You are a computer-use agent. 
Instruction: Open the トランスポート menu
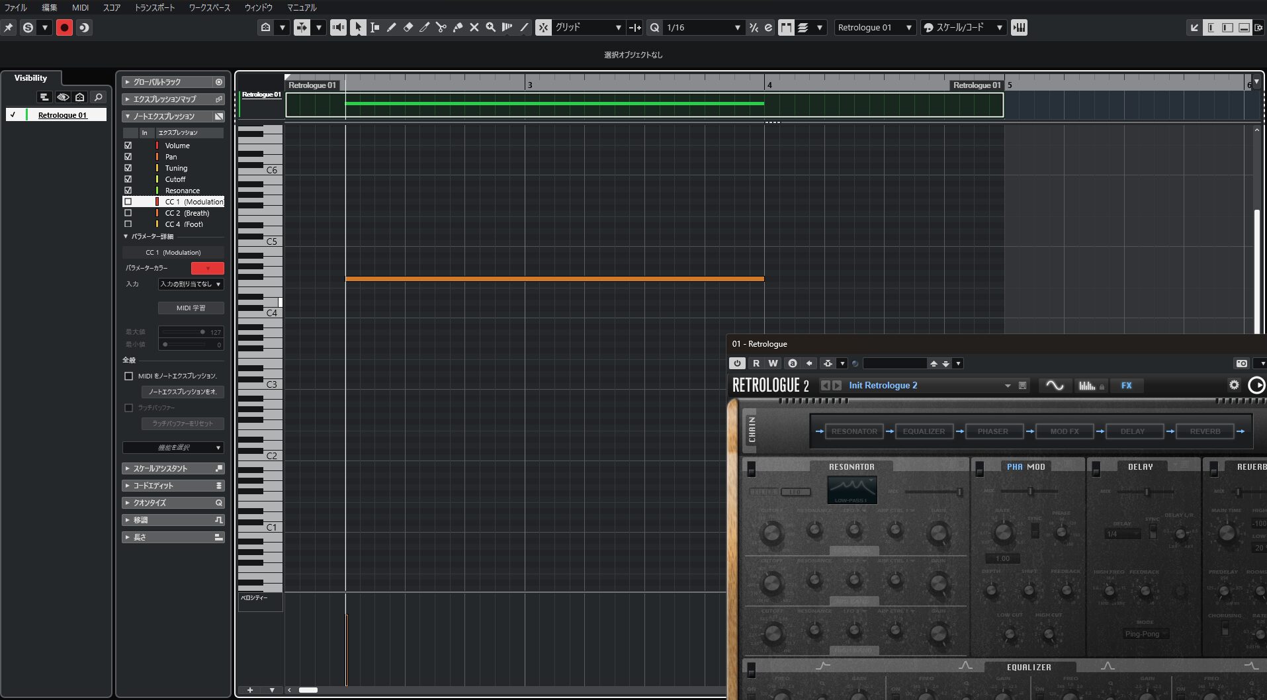(155, 7)
